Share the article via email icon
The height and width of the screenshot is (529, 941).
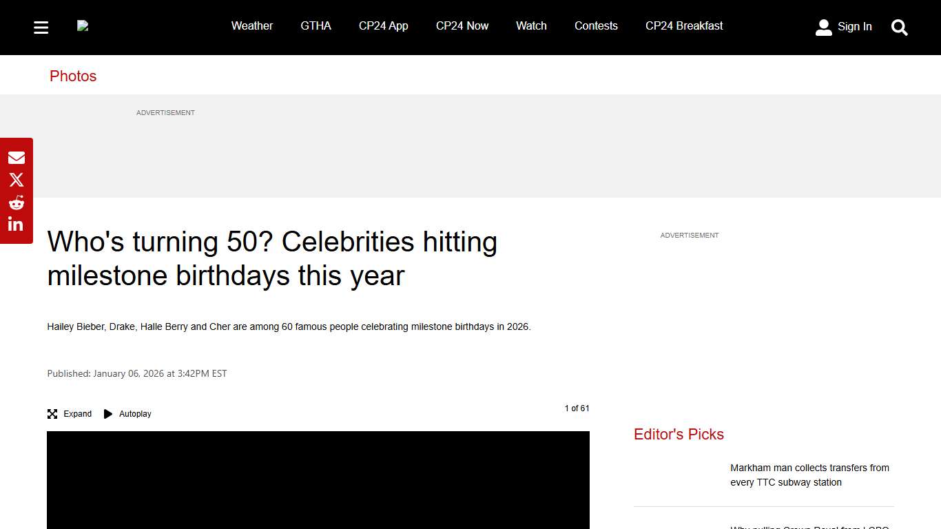[17, 157]
